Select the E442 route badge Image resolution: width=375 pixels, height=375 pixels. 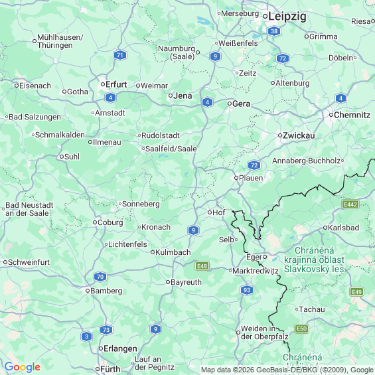point(350,204)
